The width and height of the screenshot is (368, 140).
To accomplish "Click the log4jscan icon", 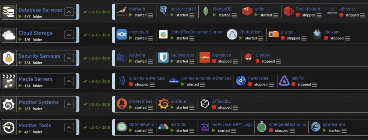I will point(205,57).
